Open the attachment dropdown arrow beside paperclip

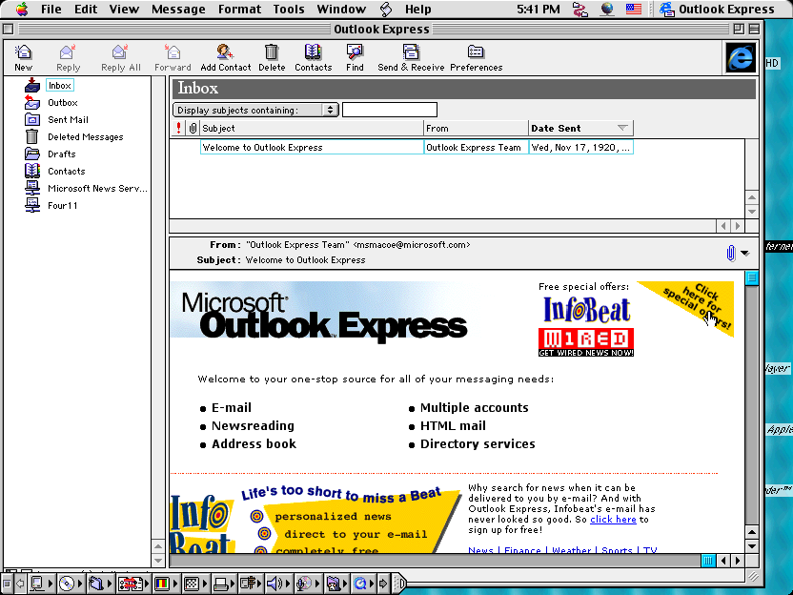pos(745,253)
